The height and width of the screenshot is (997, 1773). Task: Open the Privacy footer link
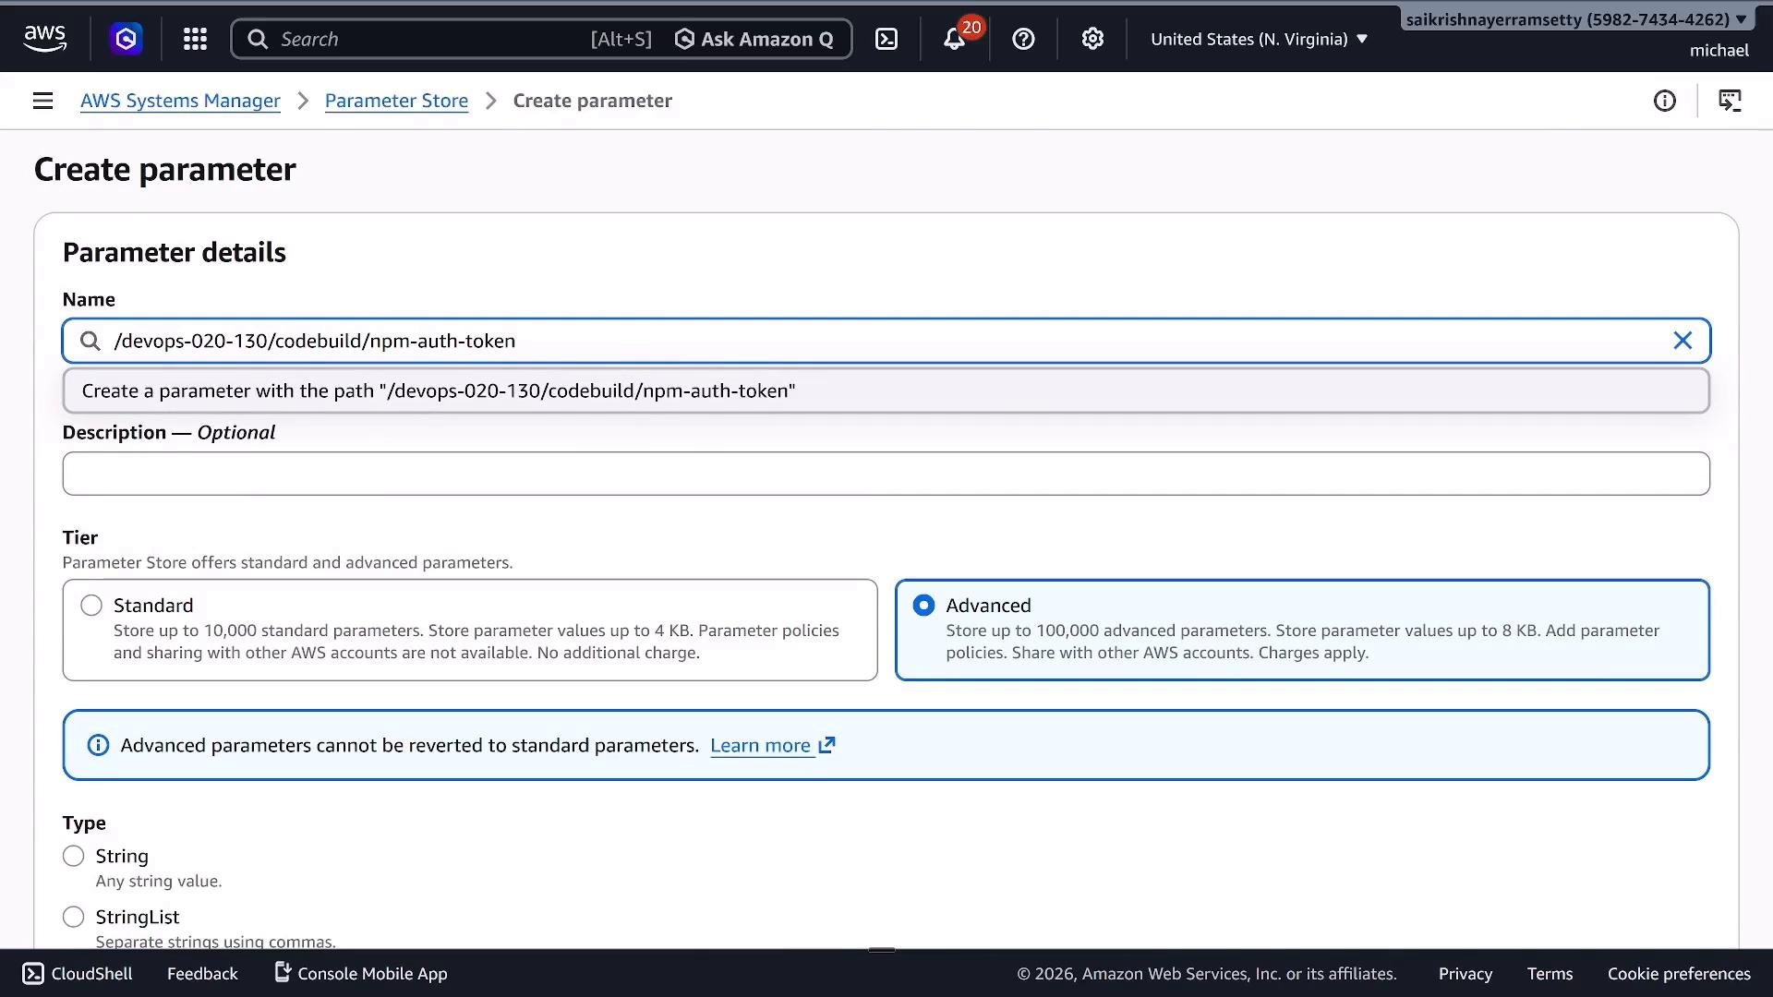pos(1465,973)
